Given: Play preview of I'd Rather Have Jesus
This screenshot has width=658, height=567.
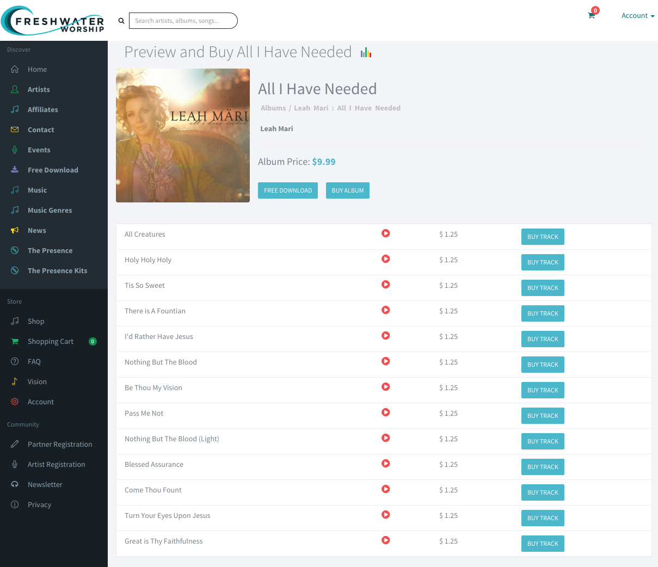Looking at the screenshot, I should (x=386, y=336).
